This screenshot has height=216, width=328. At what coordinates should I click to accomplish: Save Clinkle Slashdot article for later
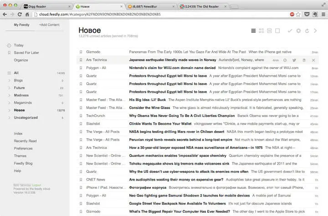pos(81,124)
